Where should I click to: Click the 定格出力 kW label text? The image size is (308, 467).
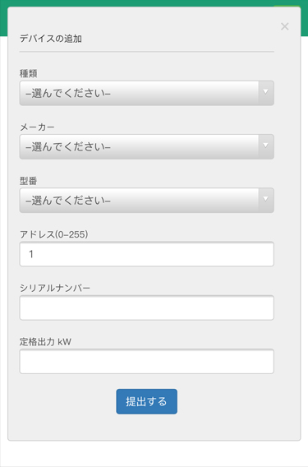[45, 341]
